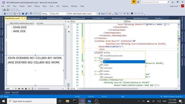Switch to the People.cs tab
Viewport: 185px width, 104px height.
click(x=159, y=18)
